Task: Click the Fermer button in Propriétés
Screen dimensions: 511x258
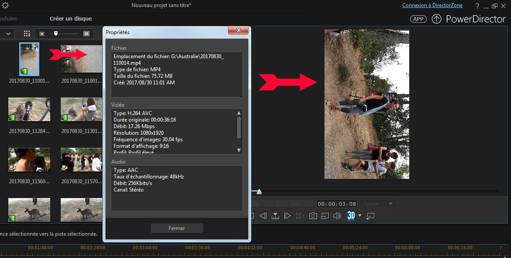Action: [176, 228]
